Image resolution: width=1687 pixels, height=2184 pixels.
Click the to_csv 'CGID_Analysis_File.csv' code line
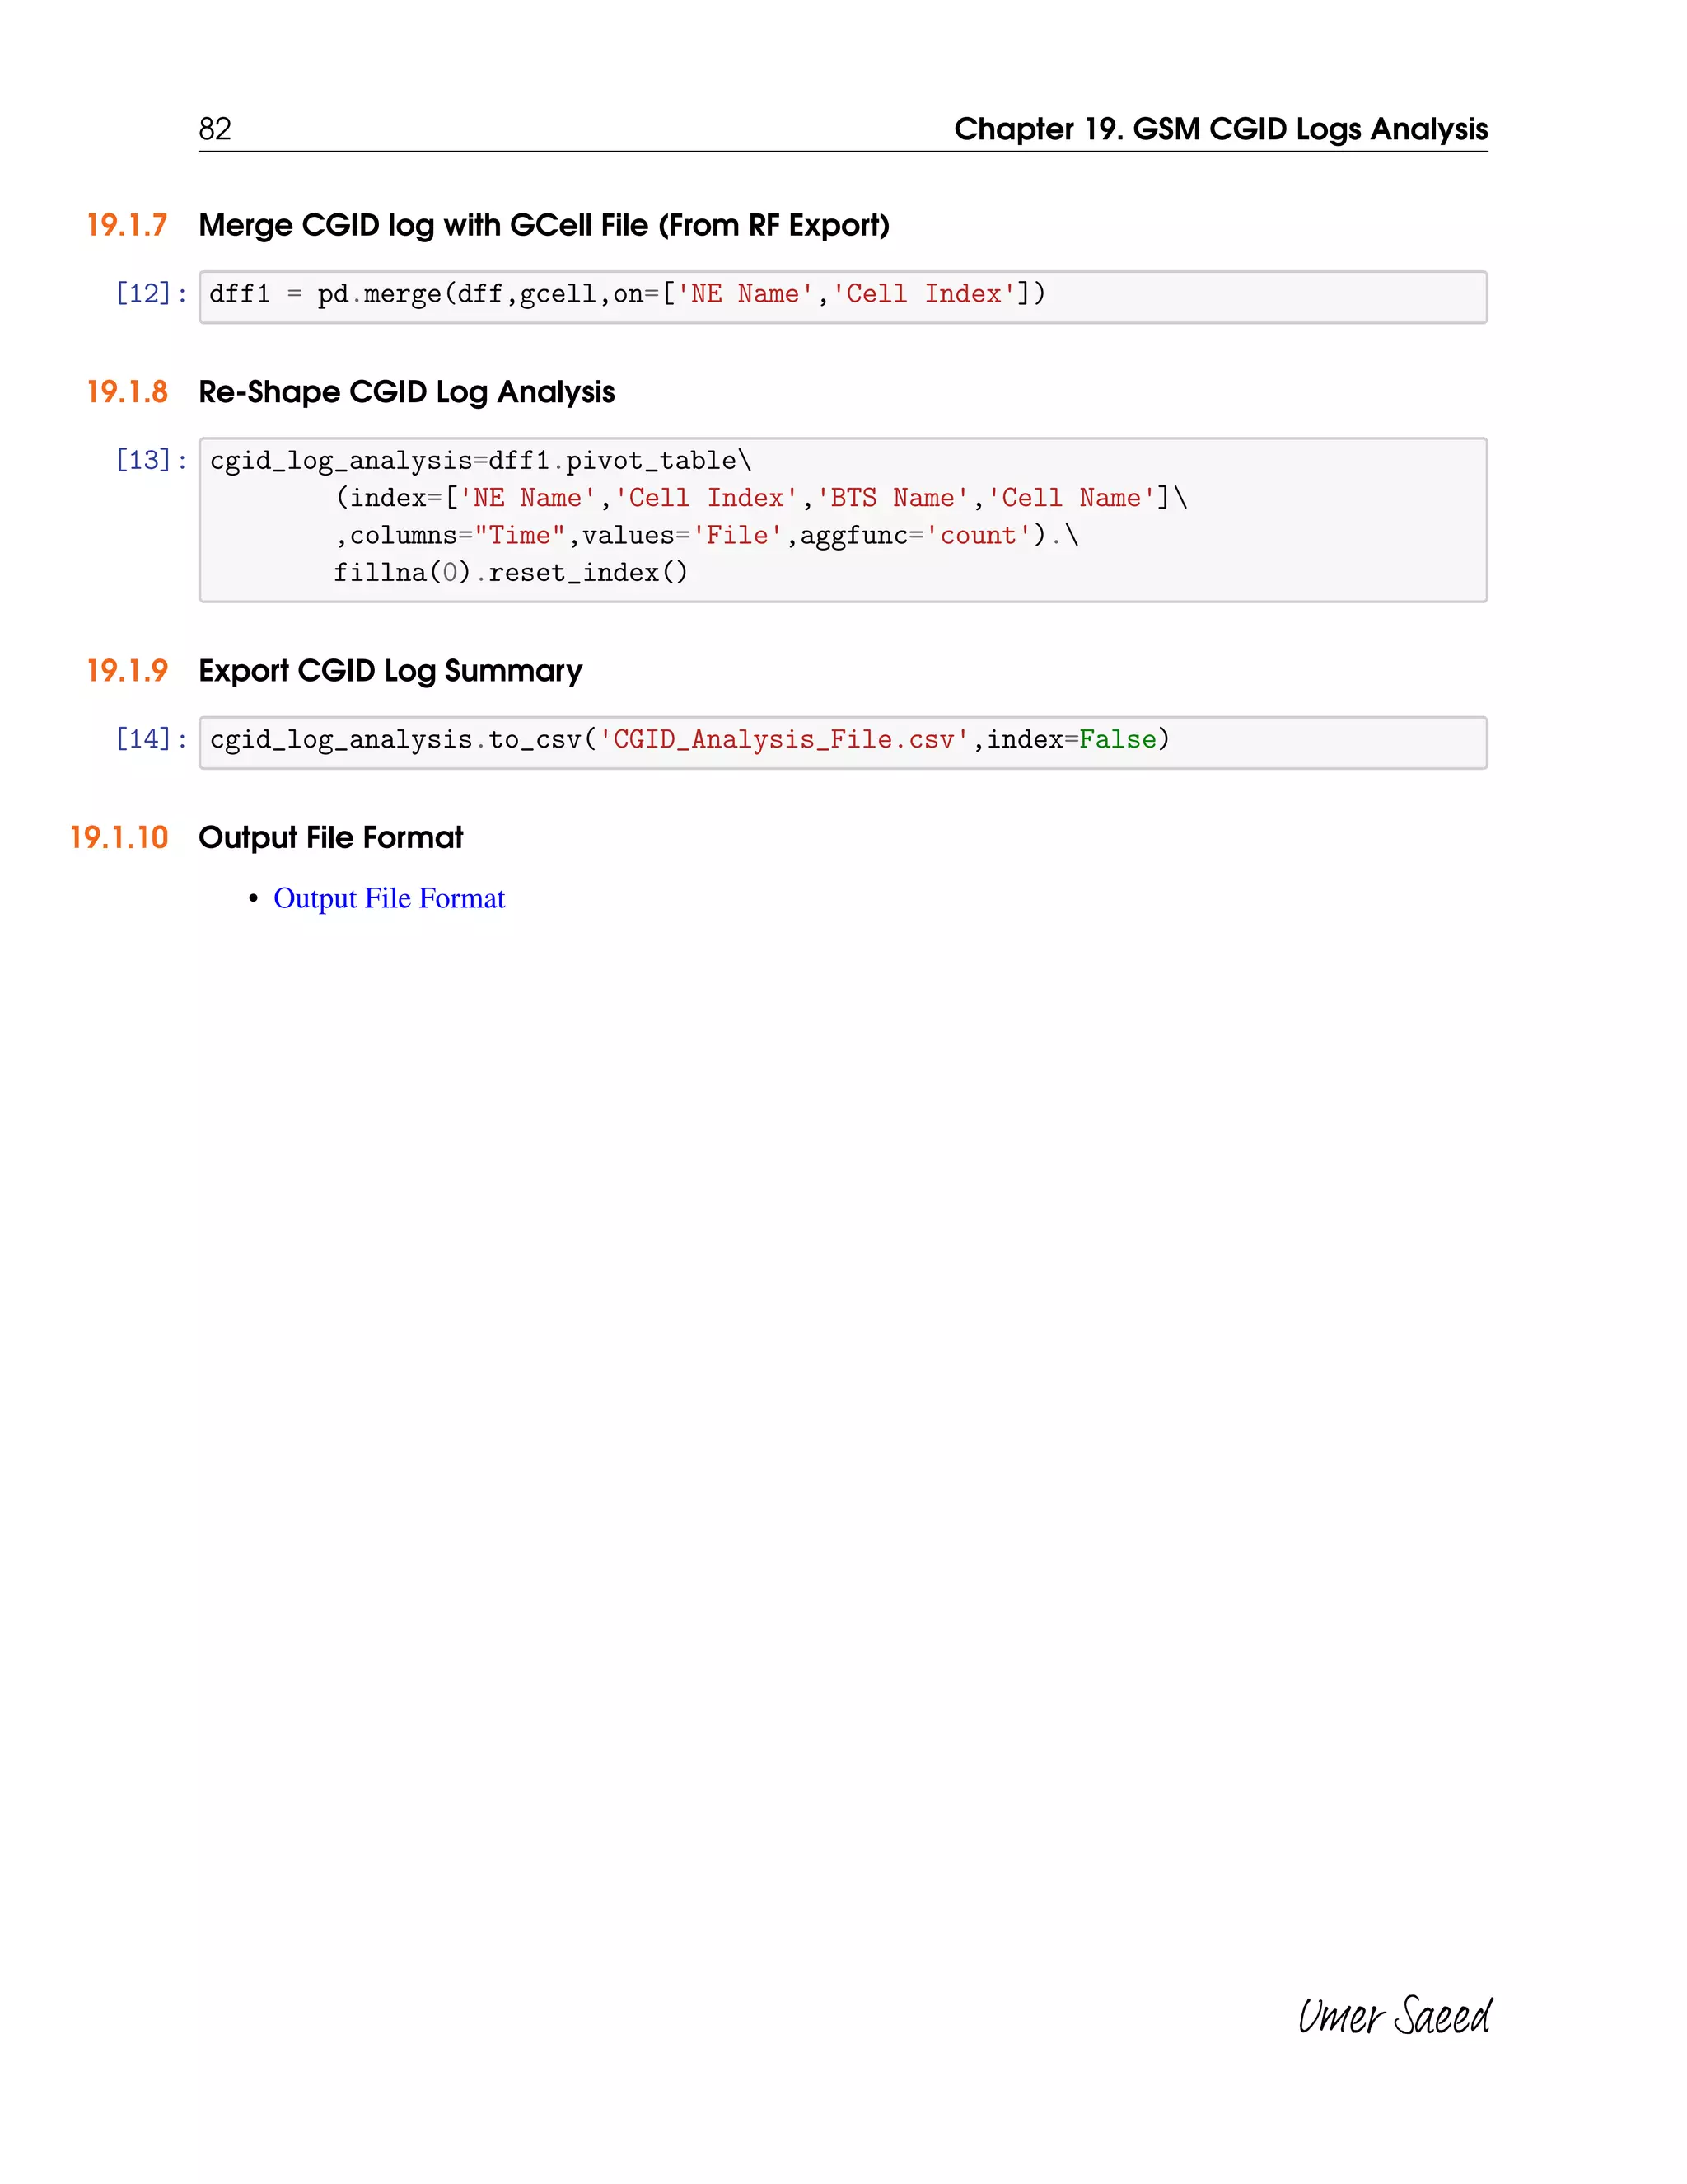pyautogui.click(x=689, y=740)
